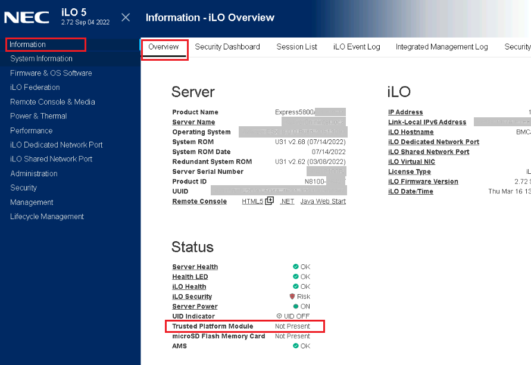Switch to the Overview tab
Image resolution: width=531 pixels, height=365 pixels.
click(164, 46)
